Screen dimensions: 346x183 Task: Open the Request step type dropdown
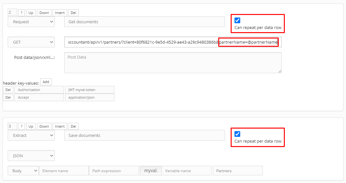point(31,22)
